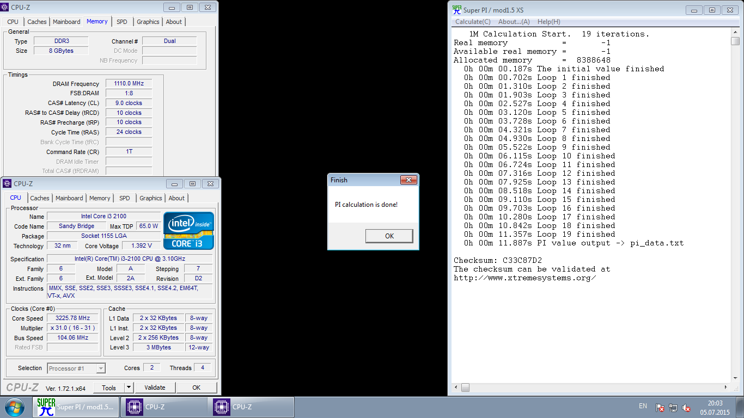The width and height of the screenshot is (744, 418).
Task: Click the Cycle Time value 24 clocks
Action: pyautogui.click(x=129, y=132)
